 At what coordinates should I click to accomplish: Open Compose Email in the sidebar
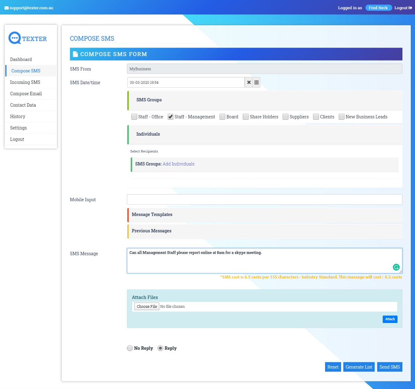coord(31,93)
